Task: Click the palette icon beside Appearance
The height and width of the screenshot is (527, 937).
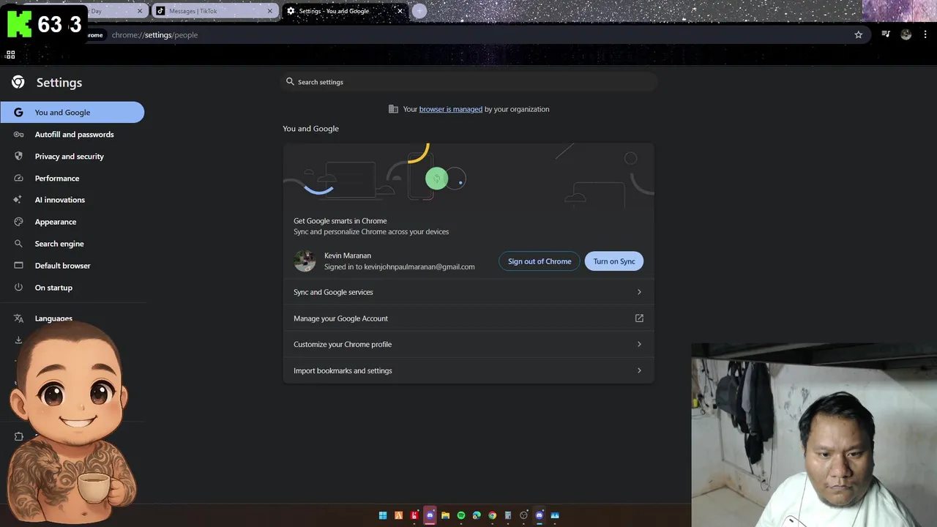Action: click(x=18, y=222)
